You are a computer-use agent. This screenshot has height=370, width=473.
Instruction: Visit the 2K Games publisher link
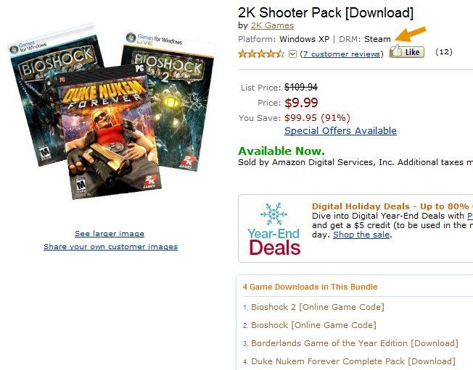click(272, 25)
